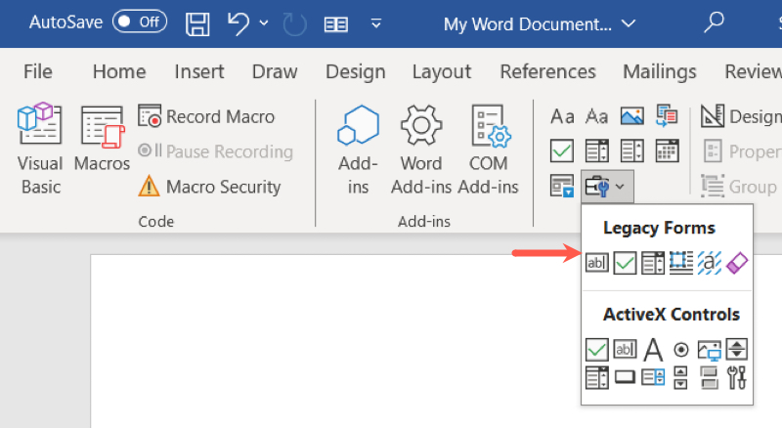Viewport: 782px width, 428px height.
Task: Switch to the Home tab
Action: coord(119,72)
